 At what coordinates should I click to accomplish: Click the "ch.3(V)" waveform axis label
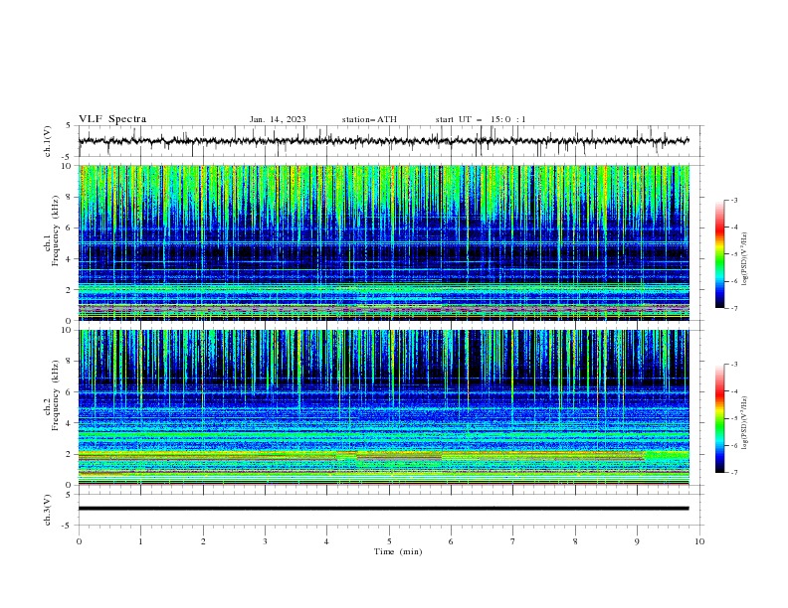tap(48, 510)
